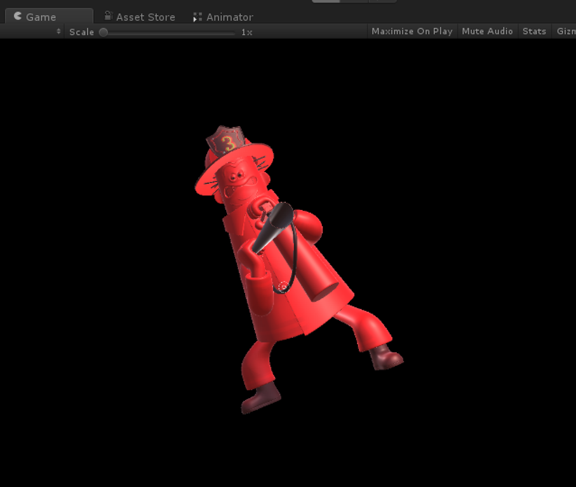Toggle Mute Audio

click(x=487, y=32)
